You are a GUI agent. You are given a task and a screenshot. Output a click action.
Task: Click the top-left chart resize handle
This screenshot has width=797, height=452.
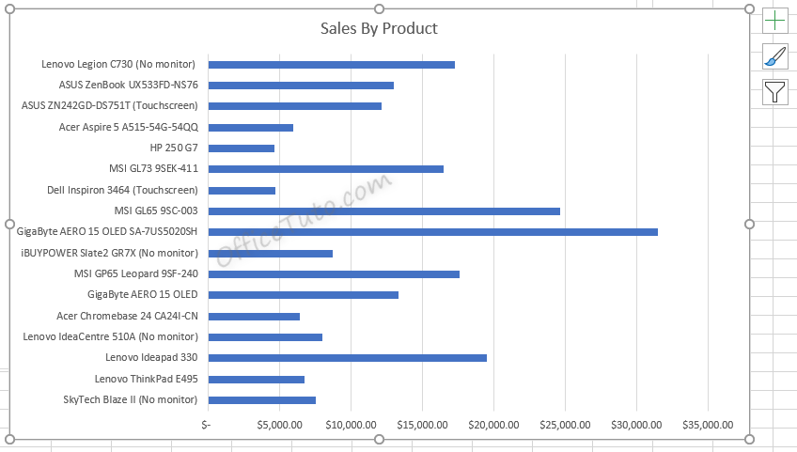click(x=9, y=8)
